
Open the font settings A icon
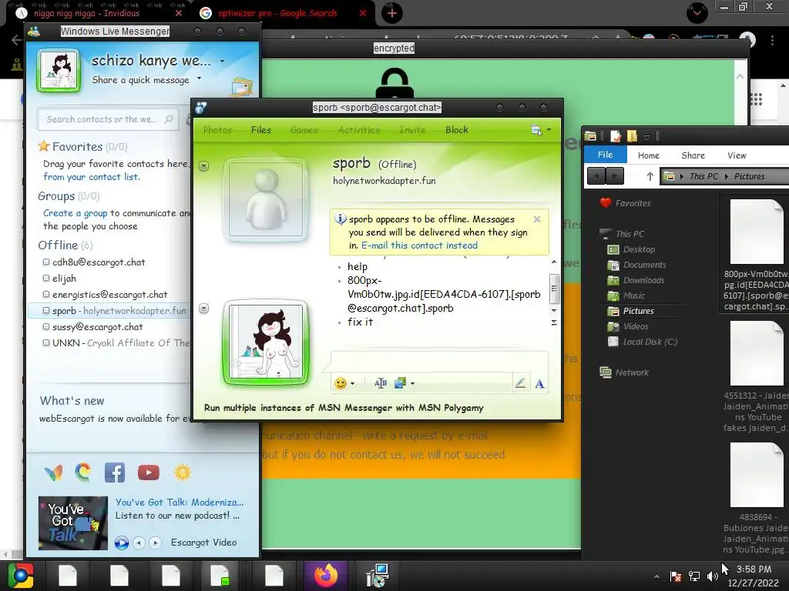(x=539, y=384)
